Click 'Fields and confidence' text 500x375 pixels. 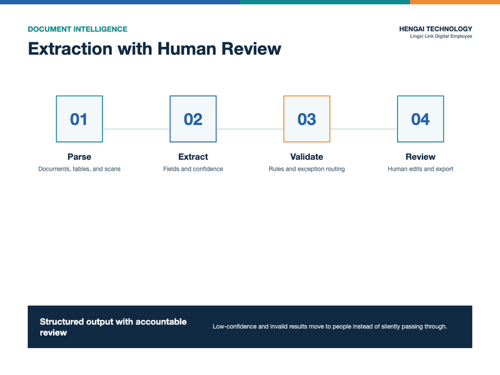[x=193, y=169]
